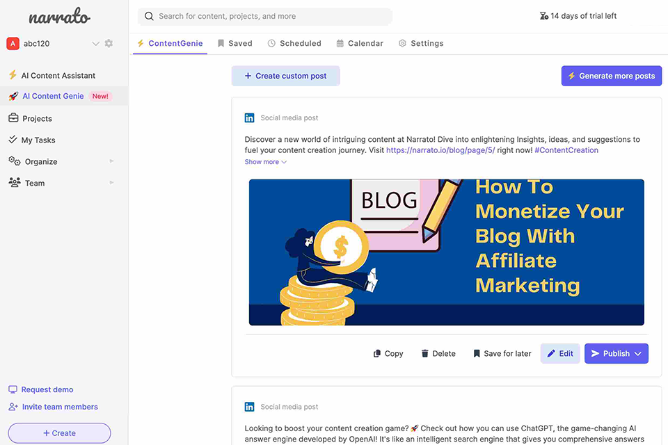The width and height of the screenshot is (668, 445).
Task: Click Generate more posts button
Action: tap(611, 76)
